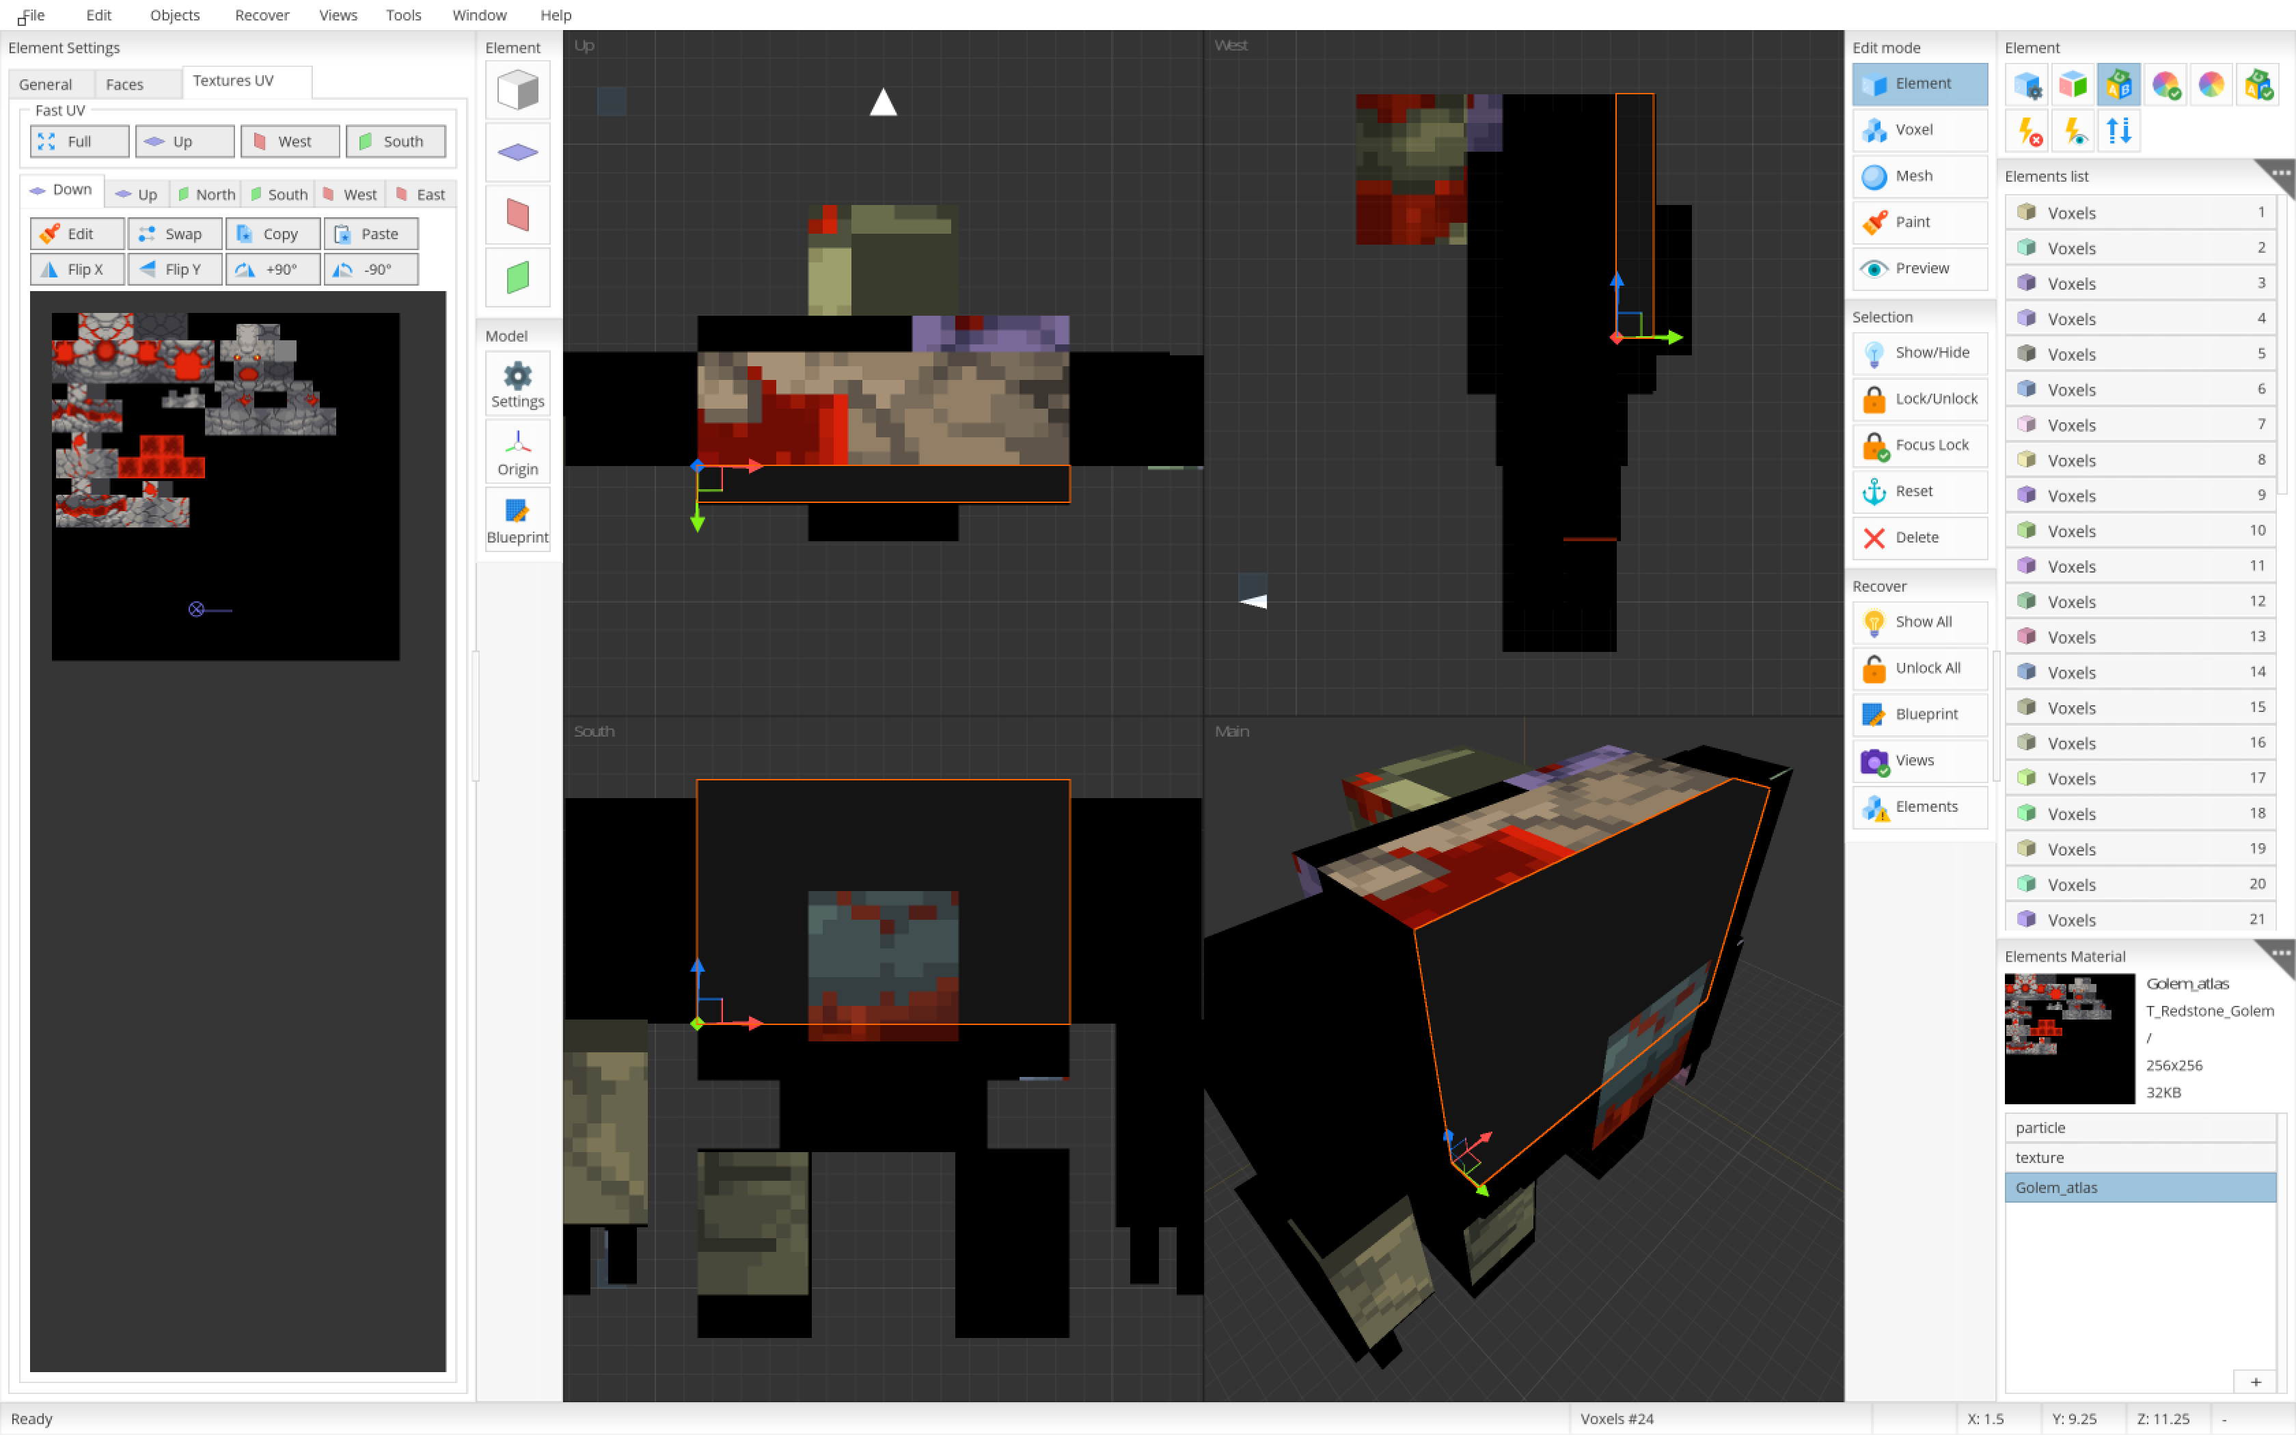
Task: Paste UV onto the face
Action: pyautogui.click(x=371, y=234)
